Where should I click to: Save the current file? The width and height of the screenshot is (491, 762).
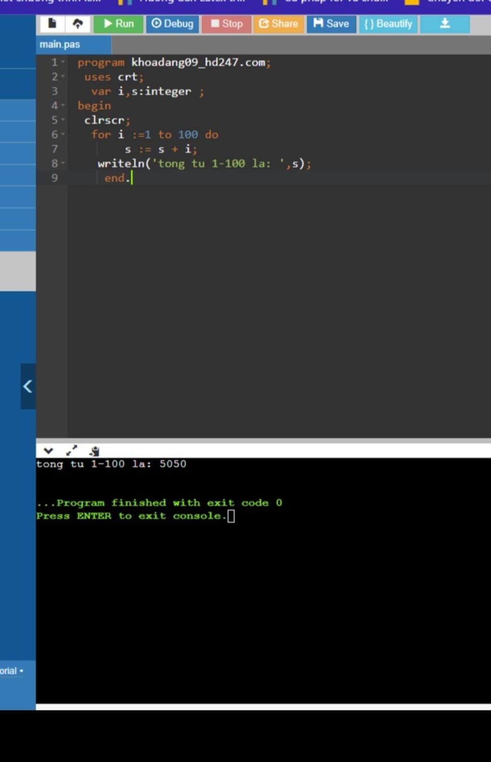(331, 23)
